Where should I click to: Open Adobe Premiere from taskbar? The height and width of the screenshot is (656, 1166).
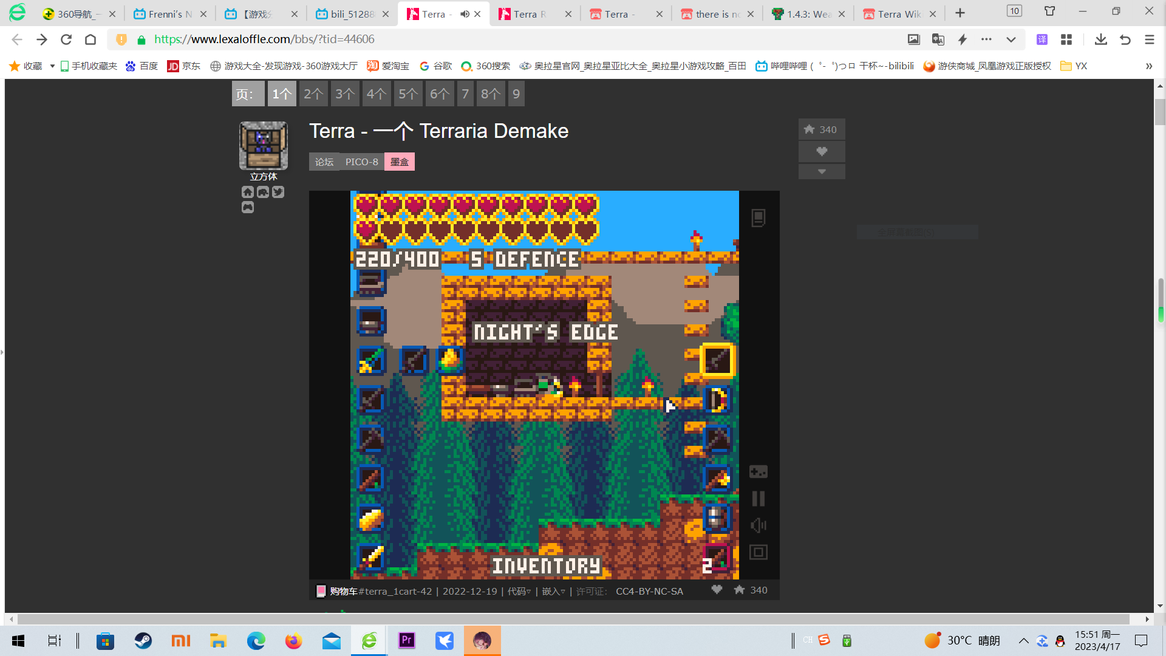407,641
